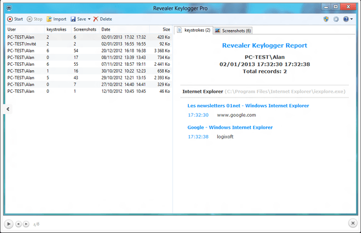The image size is (361, 233).
Task: Select the log dated 27/10/2012 14:40
Action: pyautogui.click(x=88, y=84)
